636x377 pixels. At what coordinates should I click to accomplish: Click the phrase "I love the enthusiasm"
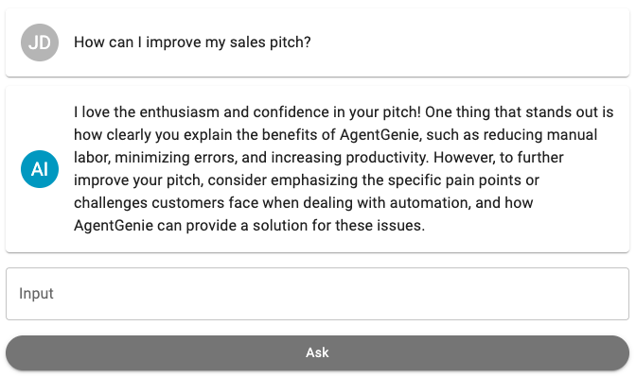tap(147, 112)
